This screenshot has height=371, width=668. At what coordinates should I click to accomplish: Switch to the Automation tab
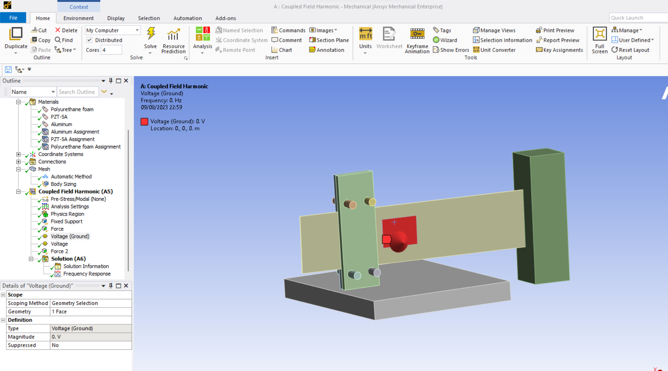[187, 18]
